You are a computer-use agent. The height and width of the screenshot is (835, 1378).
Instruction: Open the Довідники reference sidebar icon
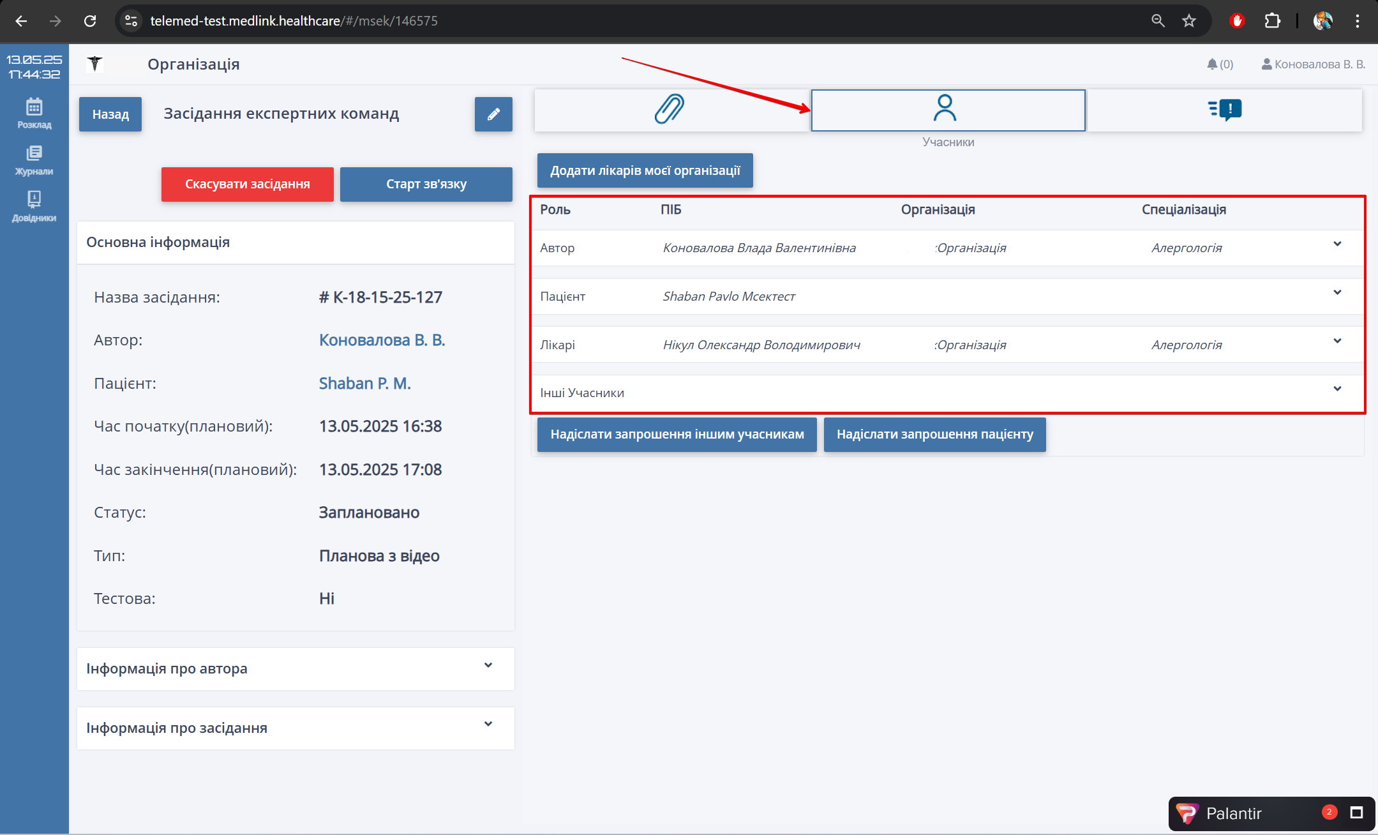pyautogui.click(x=34, y=206)
